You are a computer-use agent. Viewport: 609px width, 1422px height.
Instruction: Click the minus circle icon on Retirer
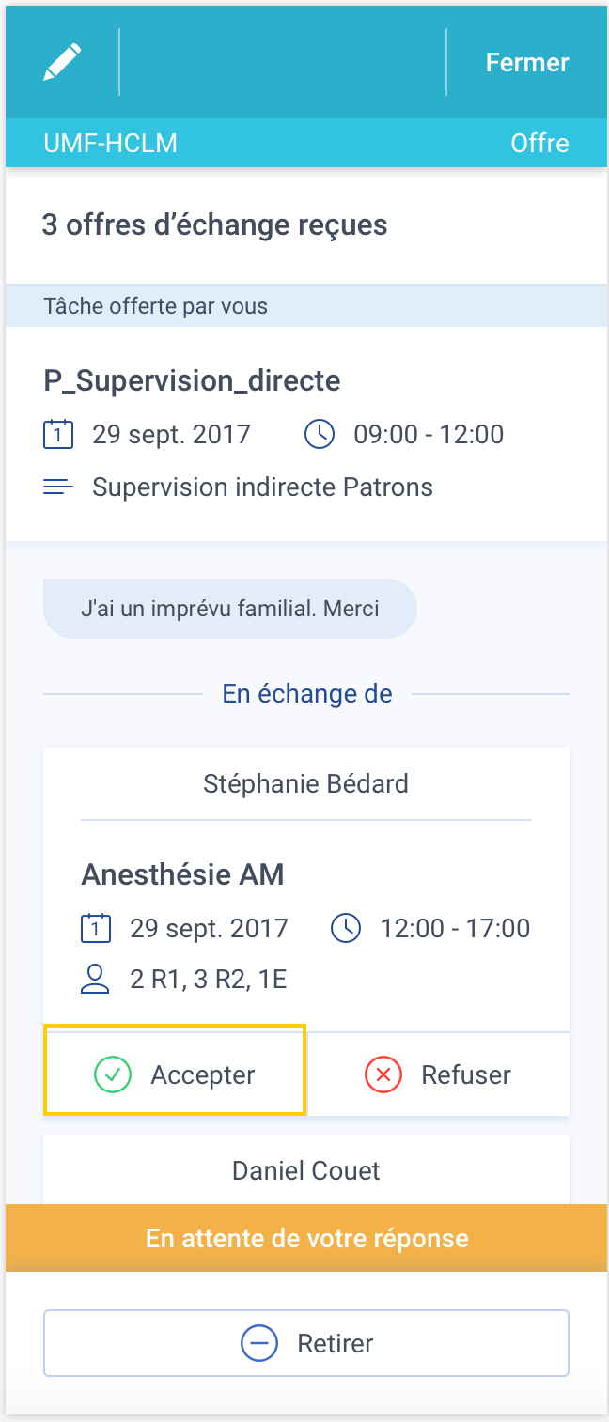click(x=258, y=1343)
